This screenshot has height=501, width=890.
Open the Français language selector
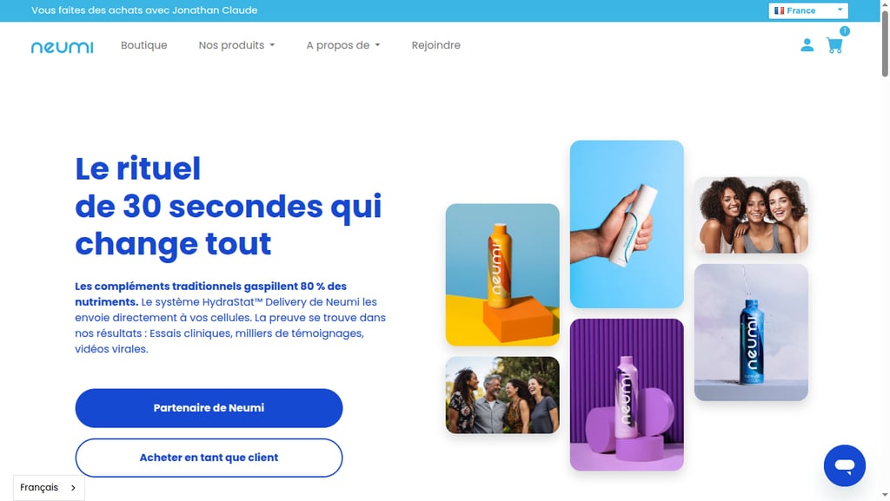tap(49, 487)
